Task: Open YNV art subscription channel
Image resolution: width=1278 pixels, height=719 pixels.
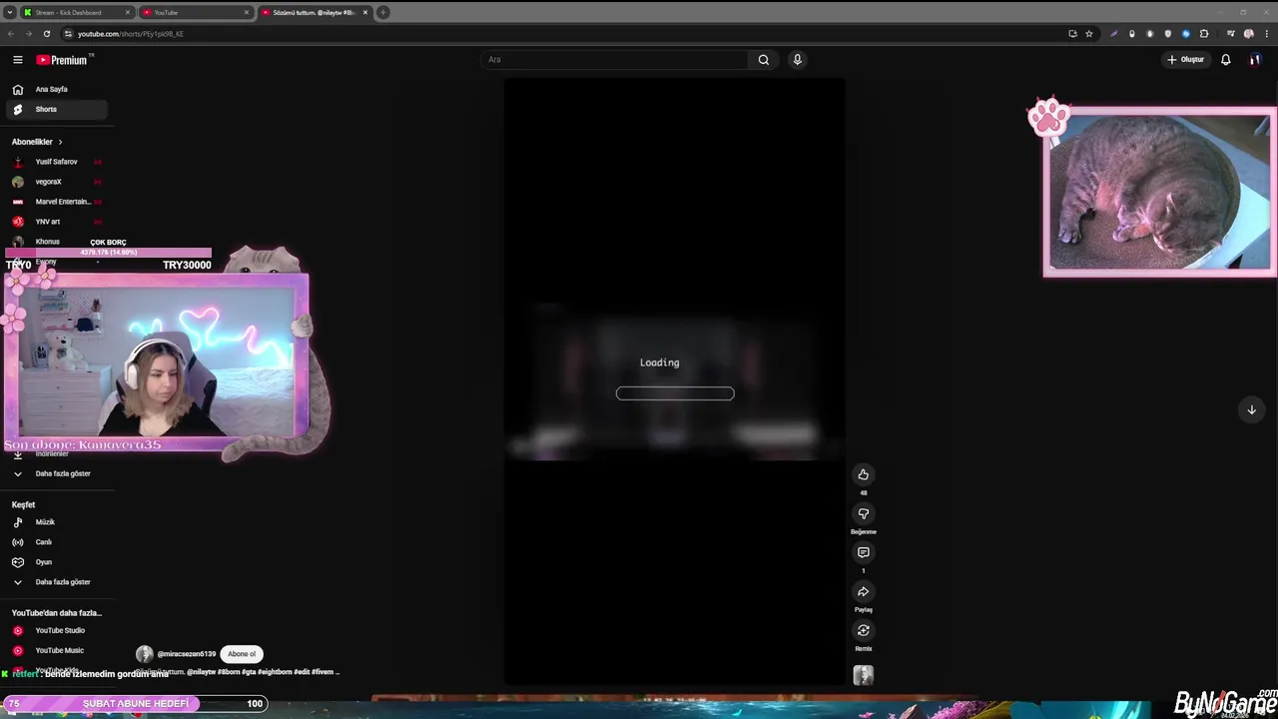Action: pos(57,222)
